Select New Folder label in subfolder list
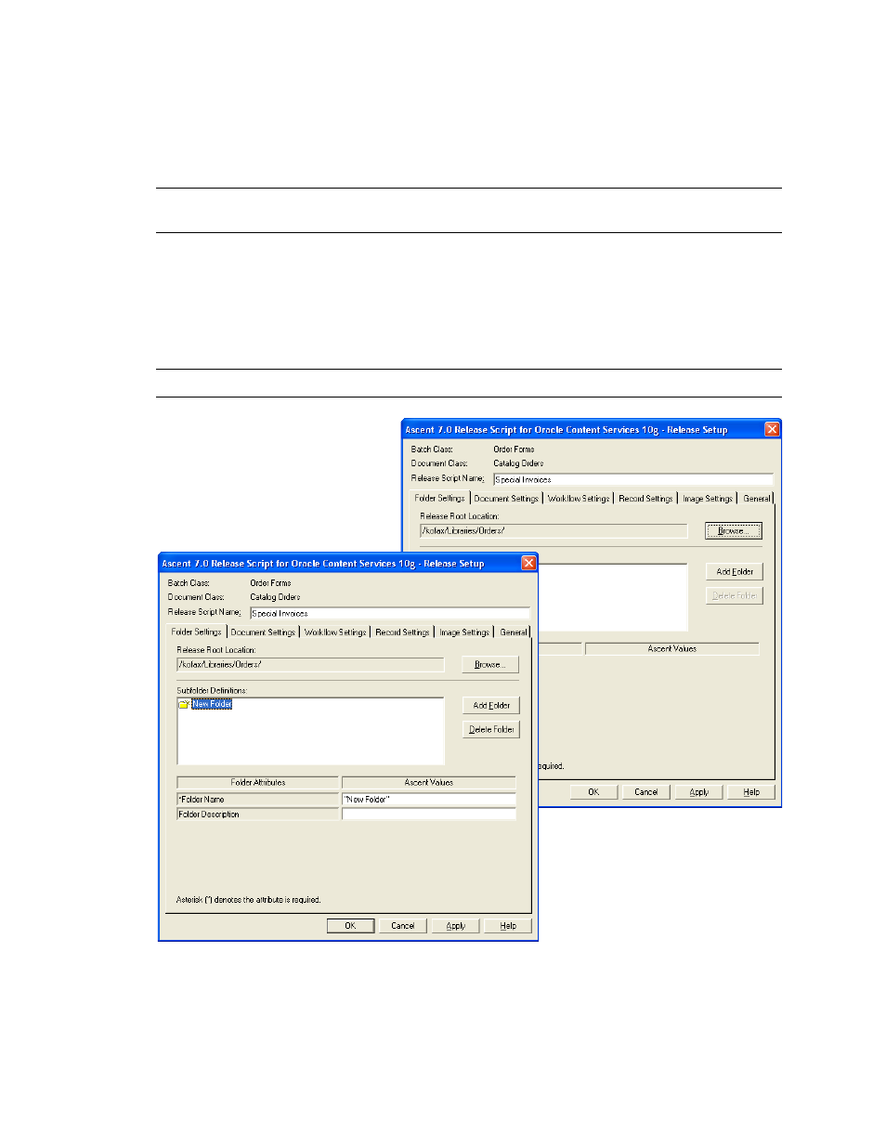Screen dimensions: 886x1147 coord(212,704)
